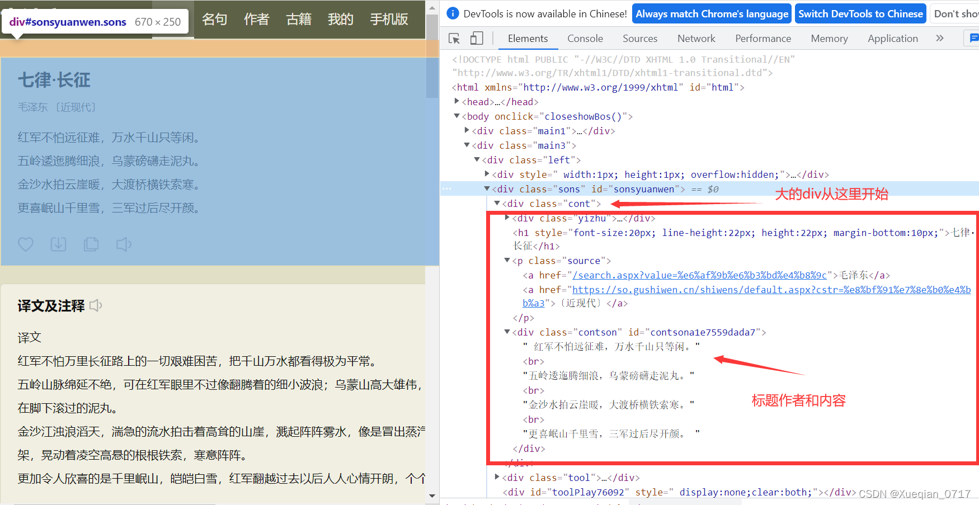Collapse the body element node
This screenshot has width=979, height=505.
click(457, 116)
